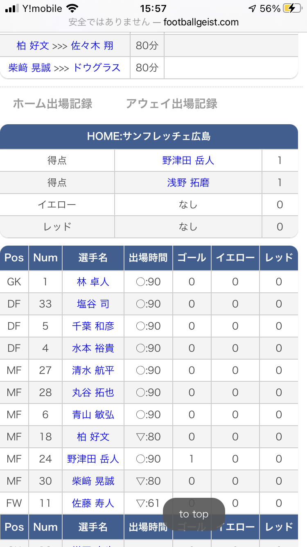The width and height of the screenshot is (307, 547).
Task: Open player link 塩谷 司
Action: click(x=93, y=304)
